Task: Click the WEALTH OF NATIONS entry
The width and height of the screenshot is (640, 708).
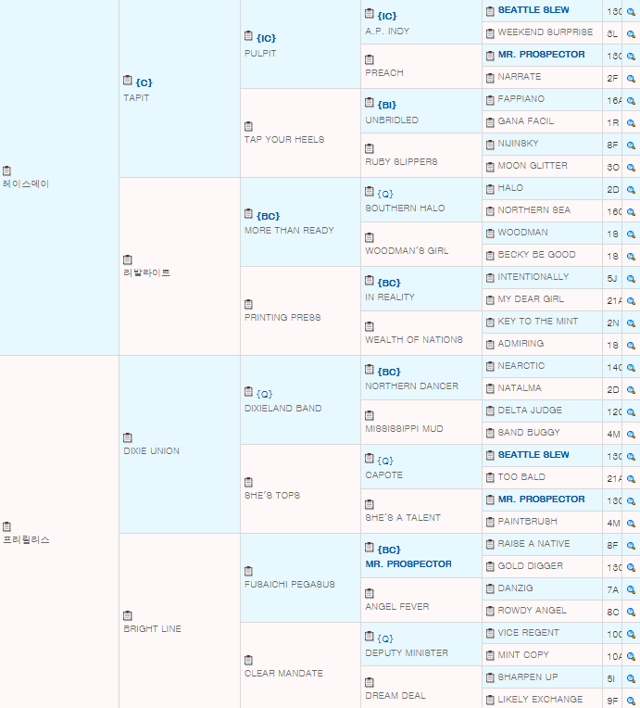Action: 414,339
